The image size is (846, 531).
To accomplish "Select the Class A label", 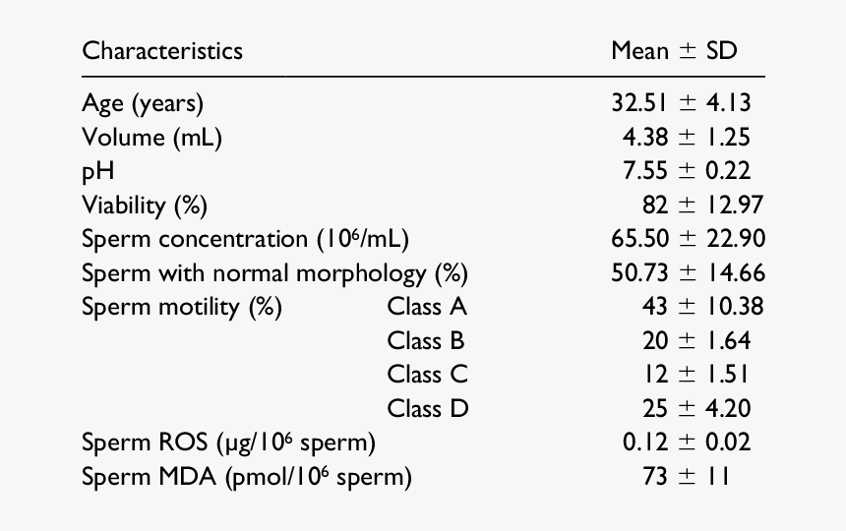I will (427, 306).
